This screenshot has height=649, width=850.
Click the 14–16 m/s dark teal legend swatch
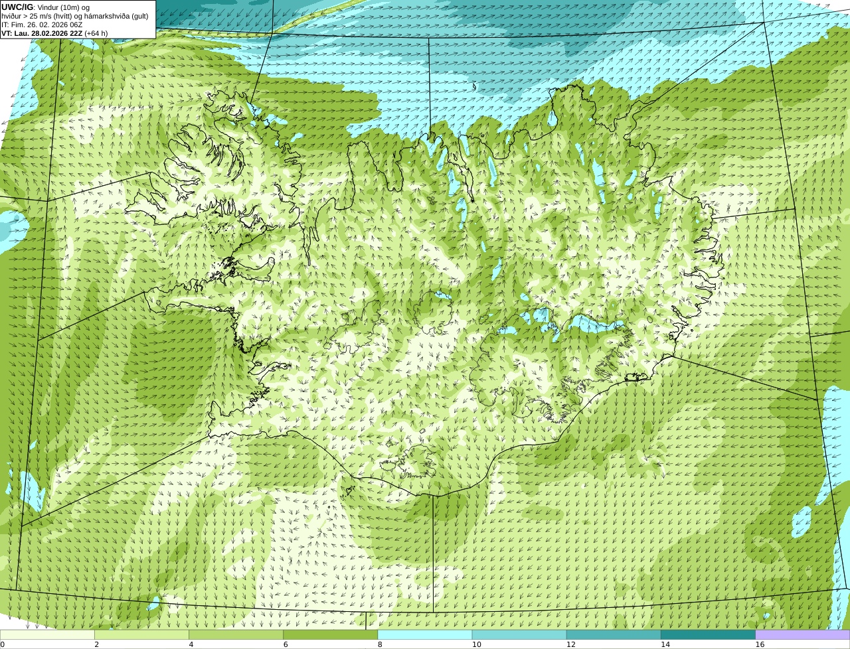point(709,634)
